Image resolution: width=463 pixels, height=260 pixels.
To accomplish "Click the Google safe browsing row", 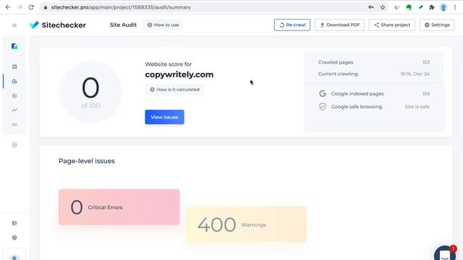I will pyautogui.click(x=374, y=107).
